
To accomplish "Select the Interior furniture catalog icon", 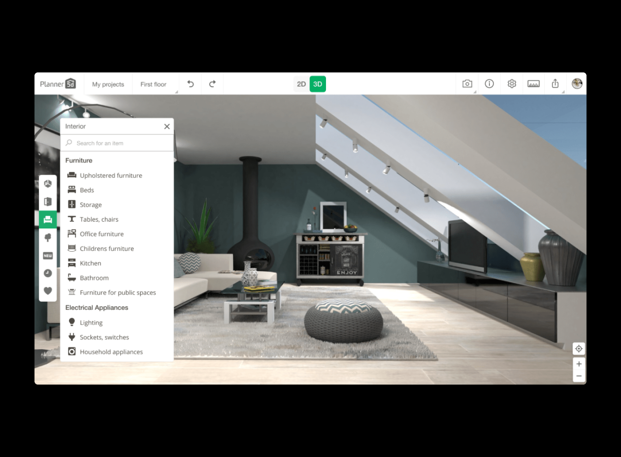I will coord(48,219).
